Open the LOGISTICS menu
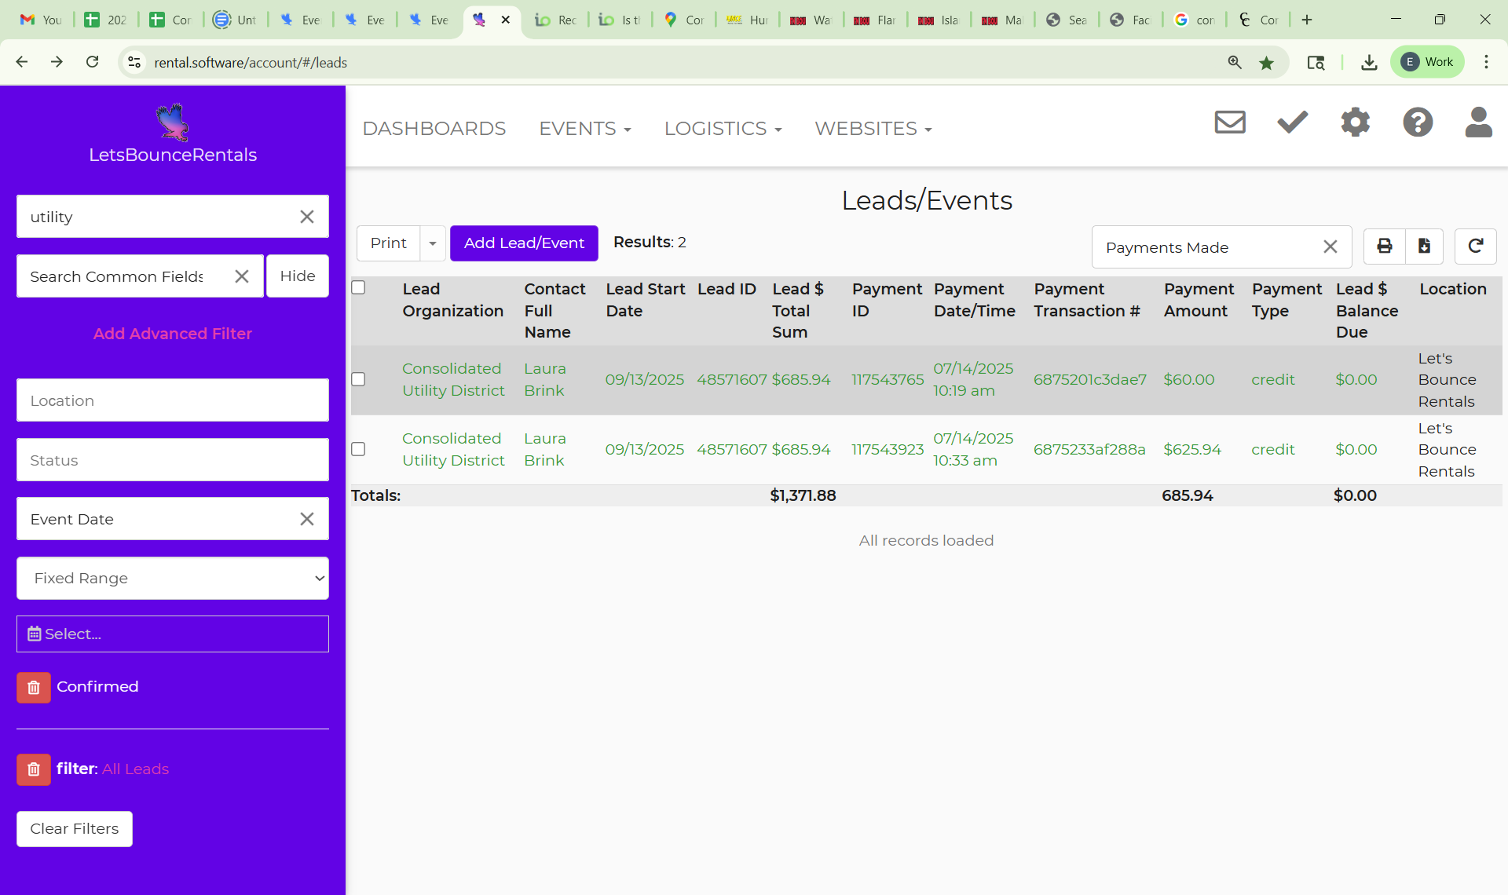 (723, 129)
